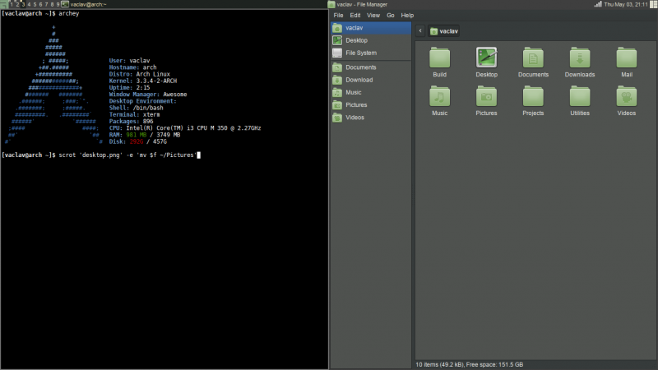
Task: Select Videos bookmark in the sidebar
Action: 371,118
